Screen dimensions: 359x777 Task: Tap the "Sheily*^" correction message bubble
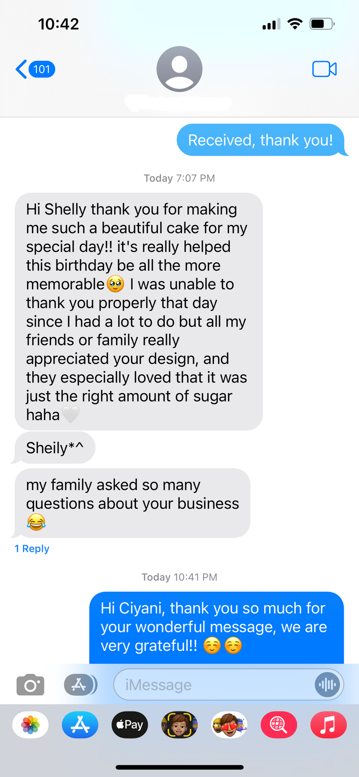[55, 448]
